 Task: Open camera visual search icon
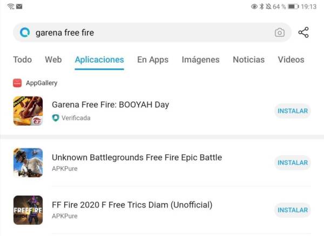pyautogui.click(x=280, y=32)
